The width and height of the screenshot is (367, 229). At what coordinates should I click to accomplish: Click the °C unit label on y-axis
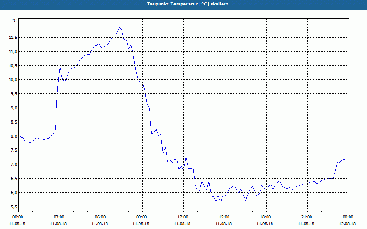click(x=15, y=21)
